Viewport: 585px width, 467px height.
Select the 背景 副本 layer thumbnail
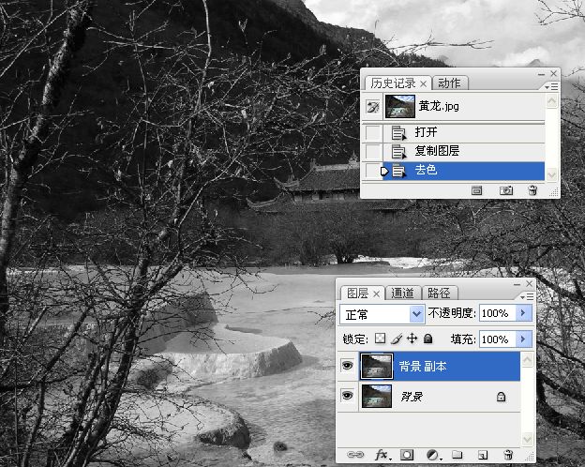(377, 367)
